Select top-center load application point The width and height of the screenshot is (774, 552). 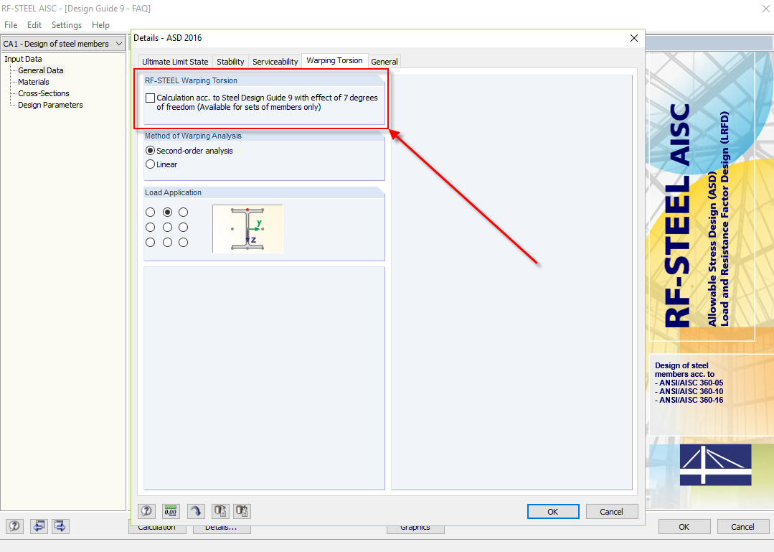pos(168,212)
